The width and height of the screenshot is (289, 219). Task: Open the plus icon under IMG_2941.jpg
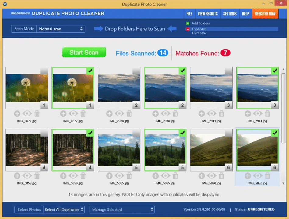(201, 113)
